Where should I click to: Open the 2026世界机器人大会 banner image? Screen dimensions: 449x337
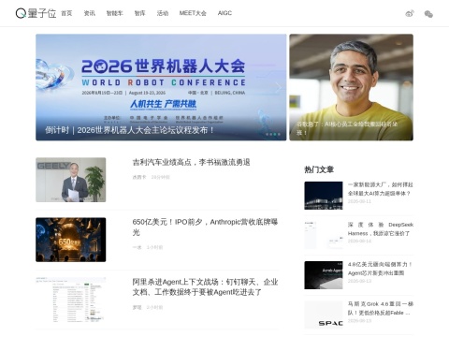[161, 87]
